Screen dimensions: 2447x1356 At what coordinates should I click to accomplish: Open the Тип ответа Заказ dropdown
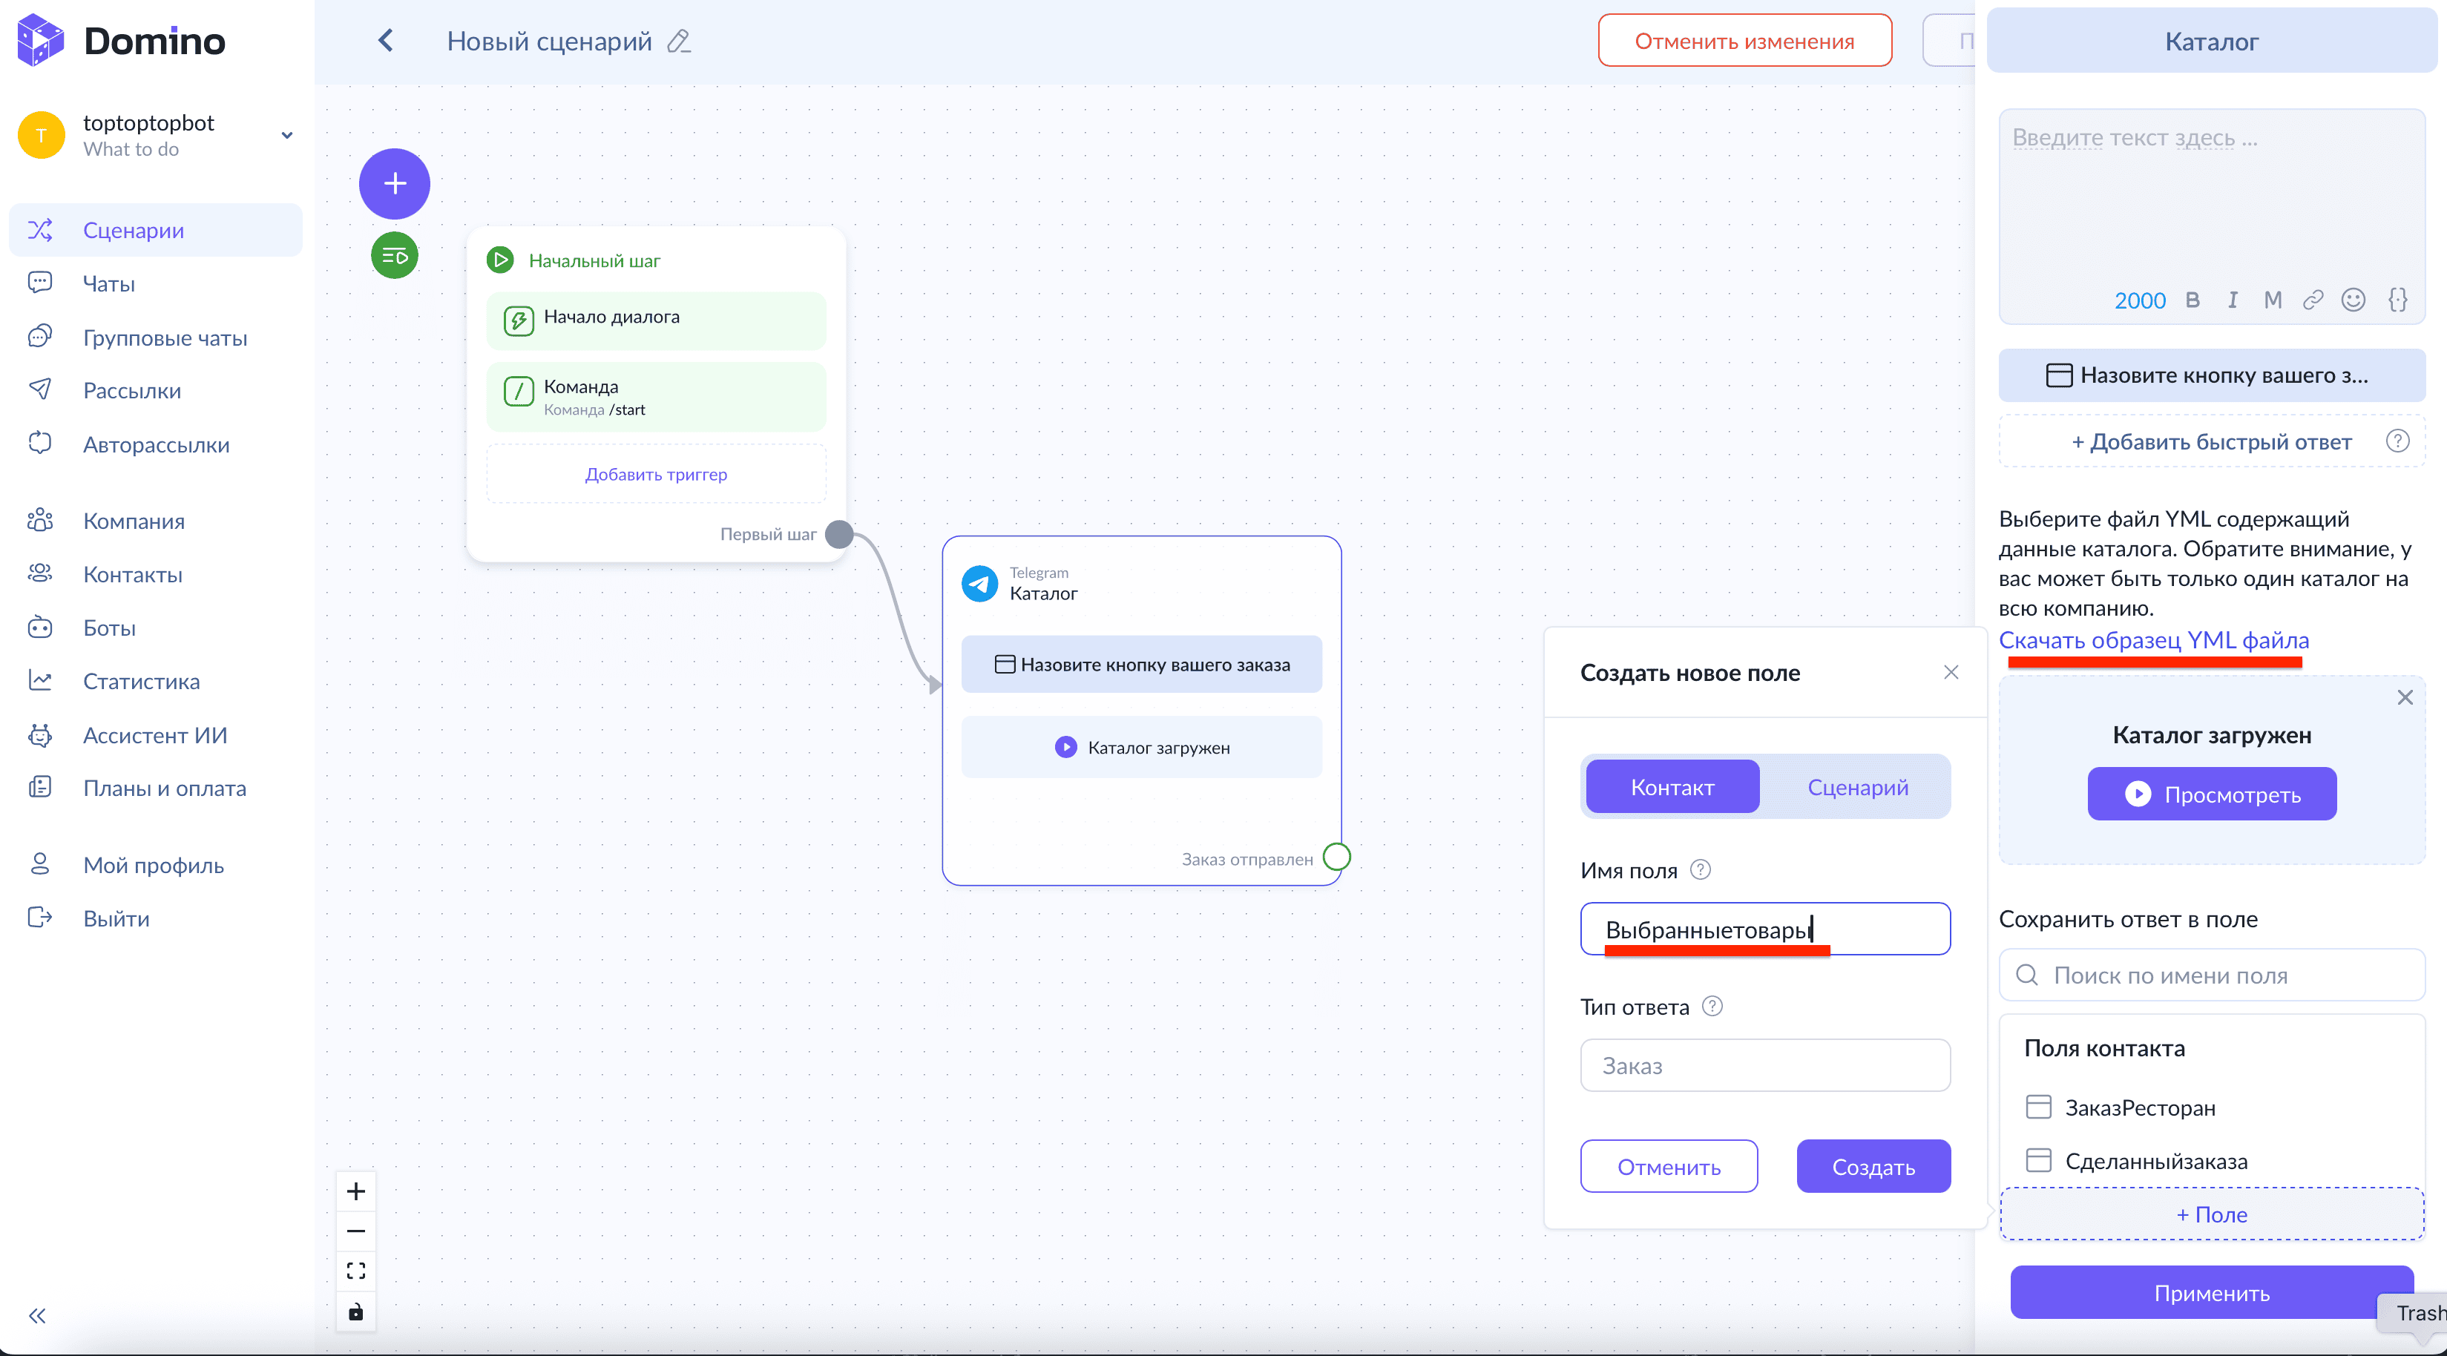tap(1765, 1065)
